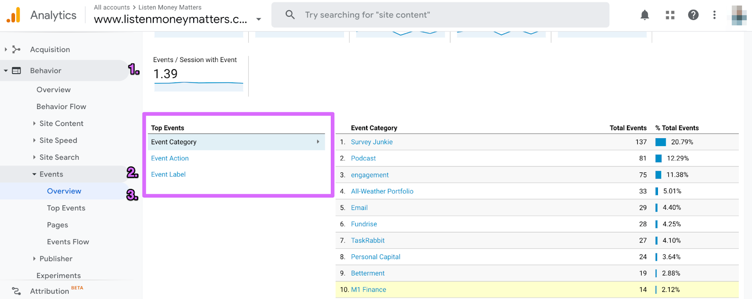Open the Events Pages report
The height and width of the screenshot is (299, 752).
[x=57, y=225]
